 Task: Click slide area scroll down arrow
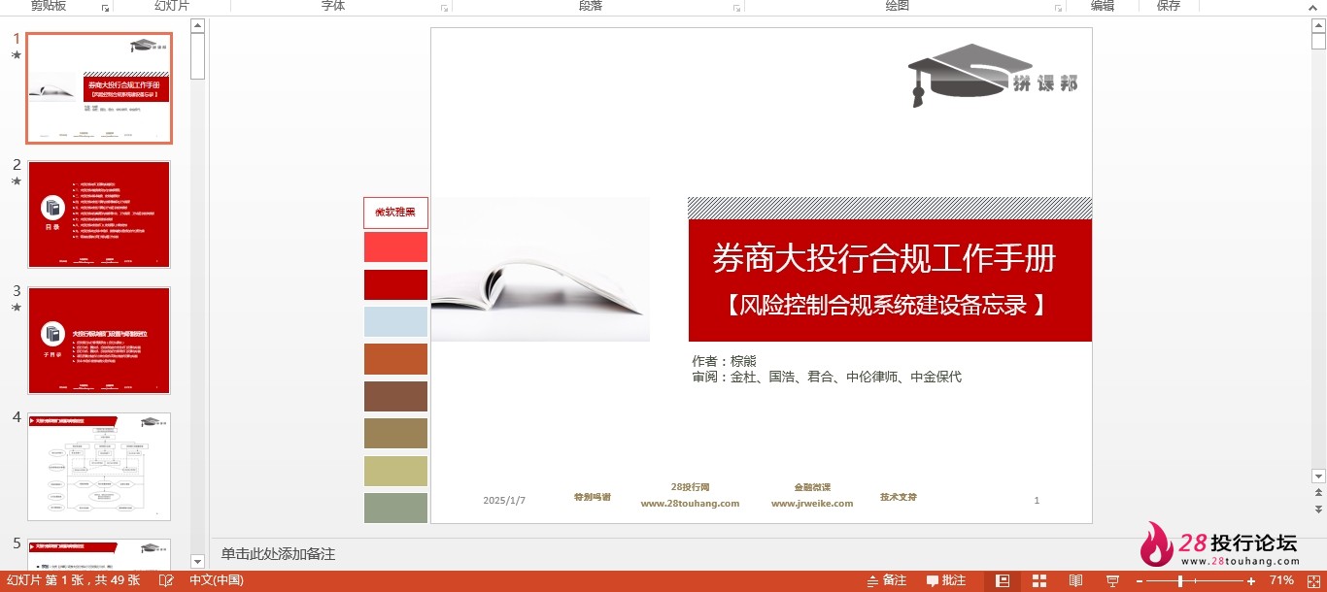[x=1318, y=476]
